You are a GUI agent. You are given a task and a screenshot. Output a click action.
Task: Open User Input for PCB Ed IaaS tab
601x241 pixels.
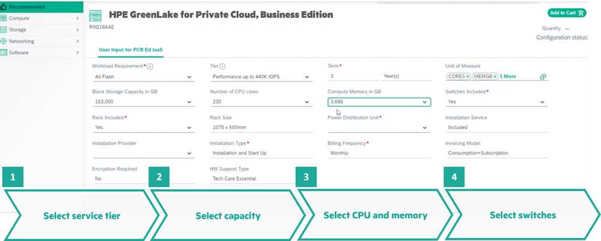point(130,50)
